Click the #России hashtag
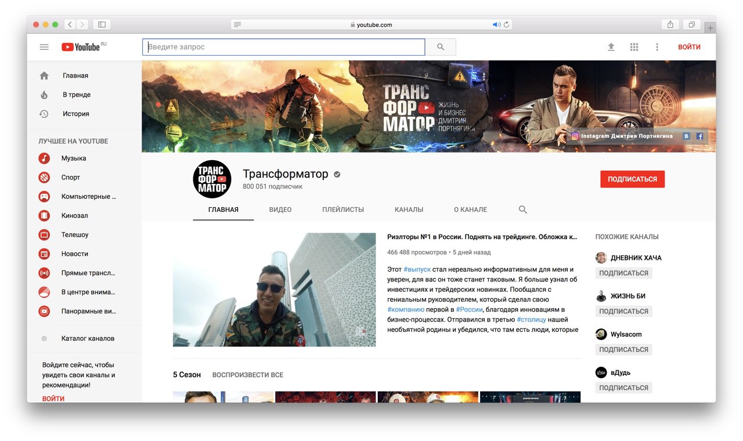The height and width of the screenshot is (441, 743). coord(469,309)
